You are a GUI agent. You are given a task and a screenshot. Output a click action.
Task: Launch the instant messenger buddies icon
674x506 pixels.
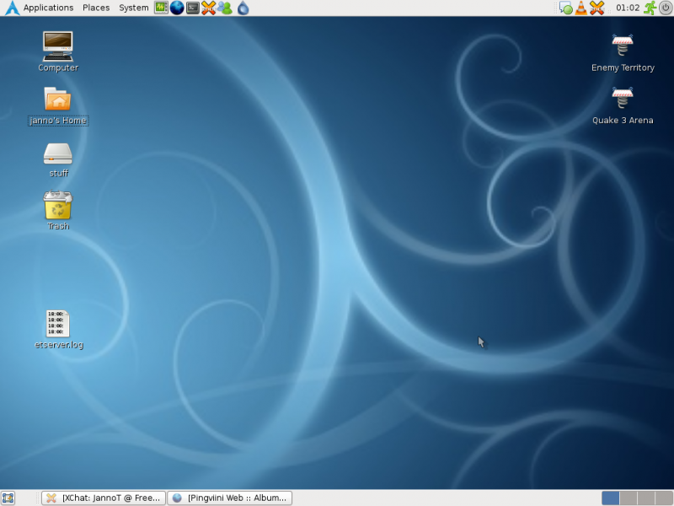coord(225,8)
